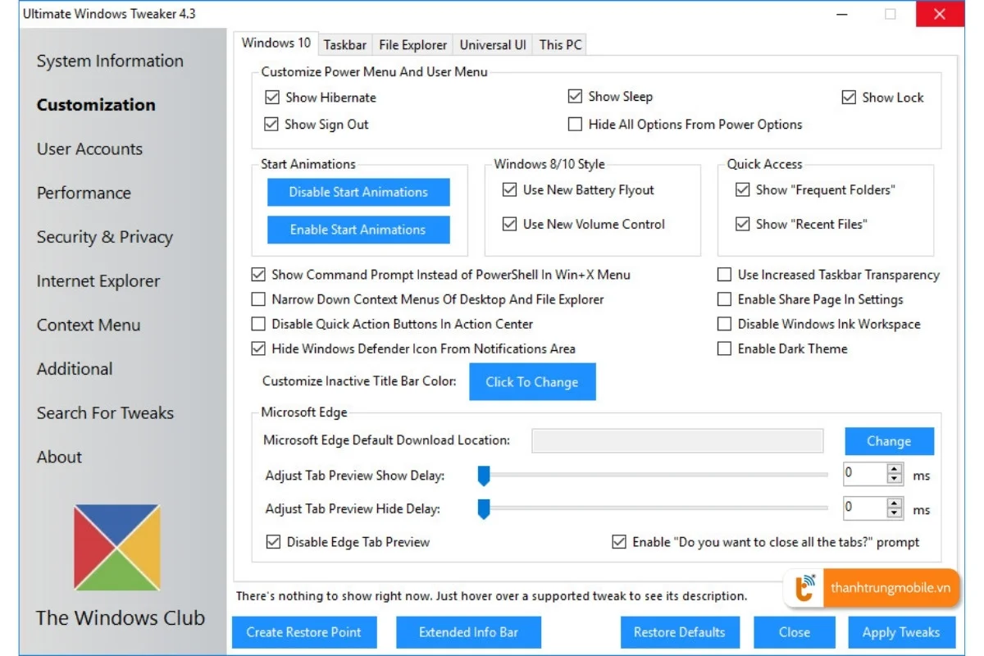The image size is (984, 656).
Task: Open User Accounts section
Action: 89,149
